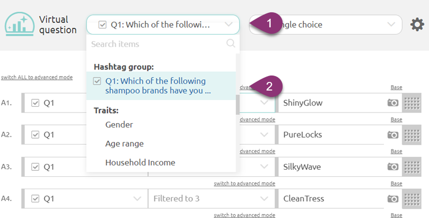This screenshot has height=218, width=429.
Task: Collapse the Q1 question selector dropdown
Action: coord(230,25)
